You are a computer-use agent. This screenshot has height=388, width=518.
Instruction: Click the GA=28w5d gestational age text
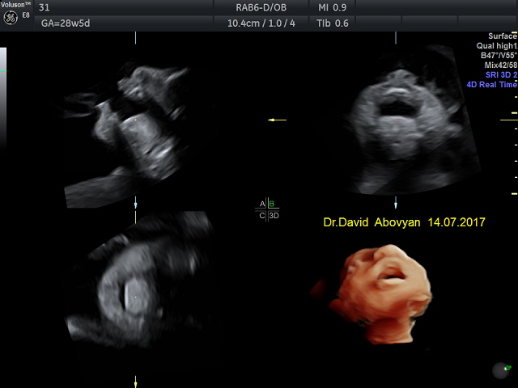(x=66, y=23)
